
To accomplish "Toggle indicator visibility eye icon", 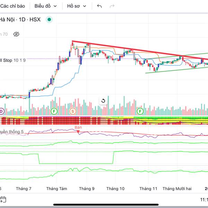I will (16, 34).
